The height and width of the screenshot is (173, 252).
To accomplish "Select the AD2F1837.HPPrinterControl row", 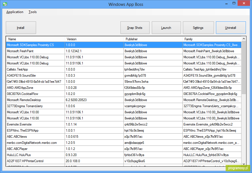I will click(124, 161).
